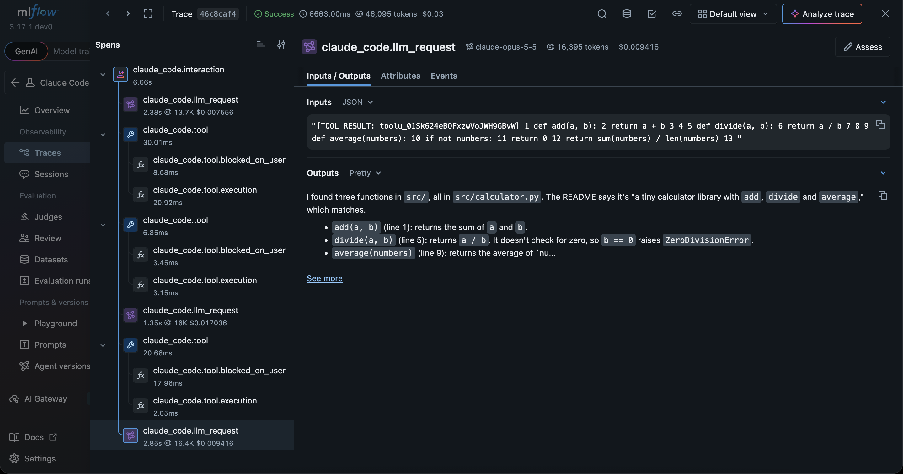Click the Assess button
This screenshot has height=474, width=903.
click(862, 47)
